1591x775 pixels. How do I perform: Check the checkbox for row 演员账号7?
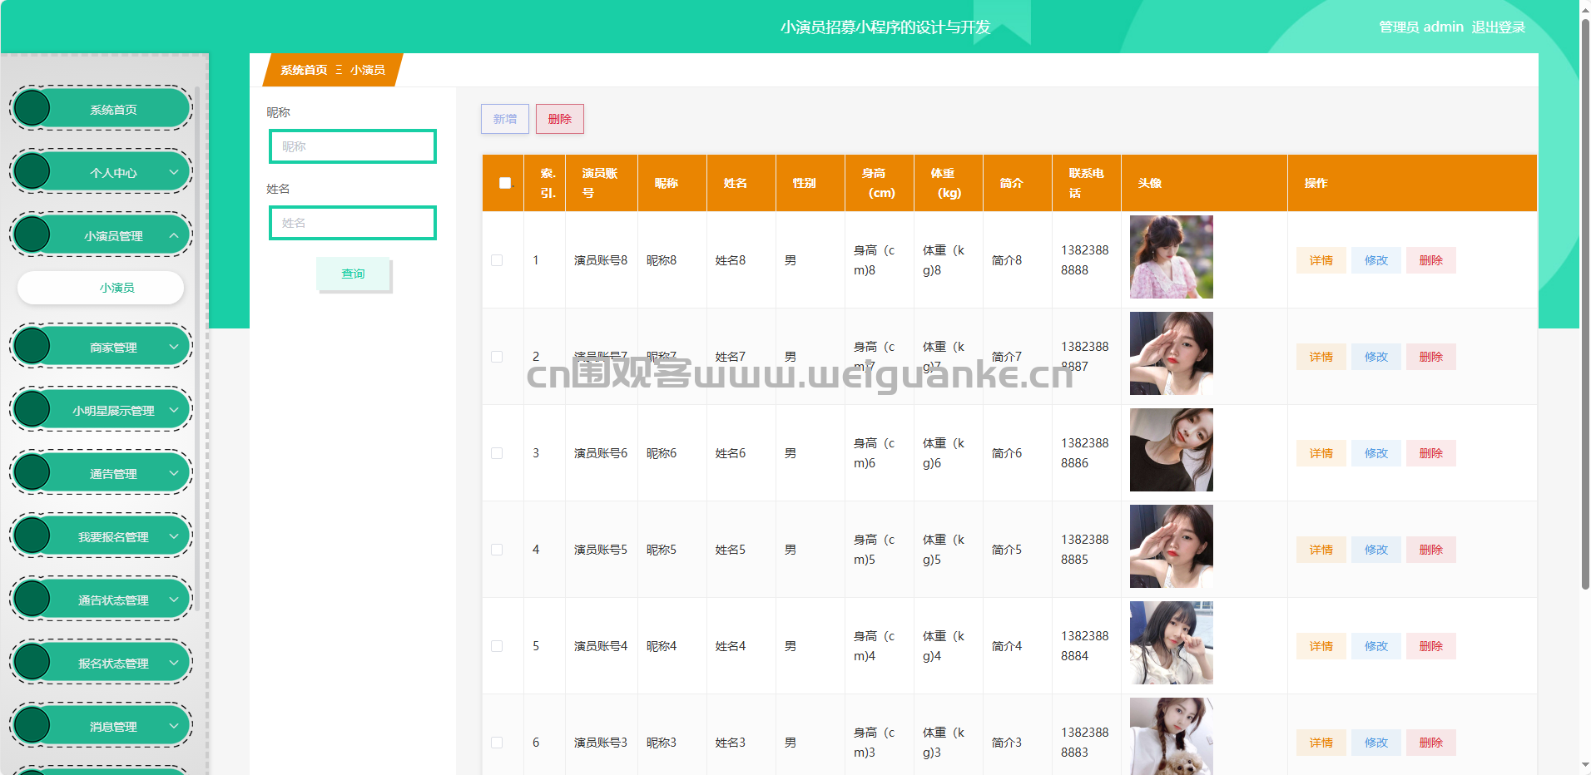coord(497,357)
